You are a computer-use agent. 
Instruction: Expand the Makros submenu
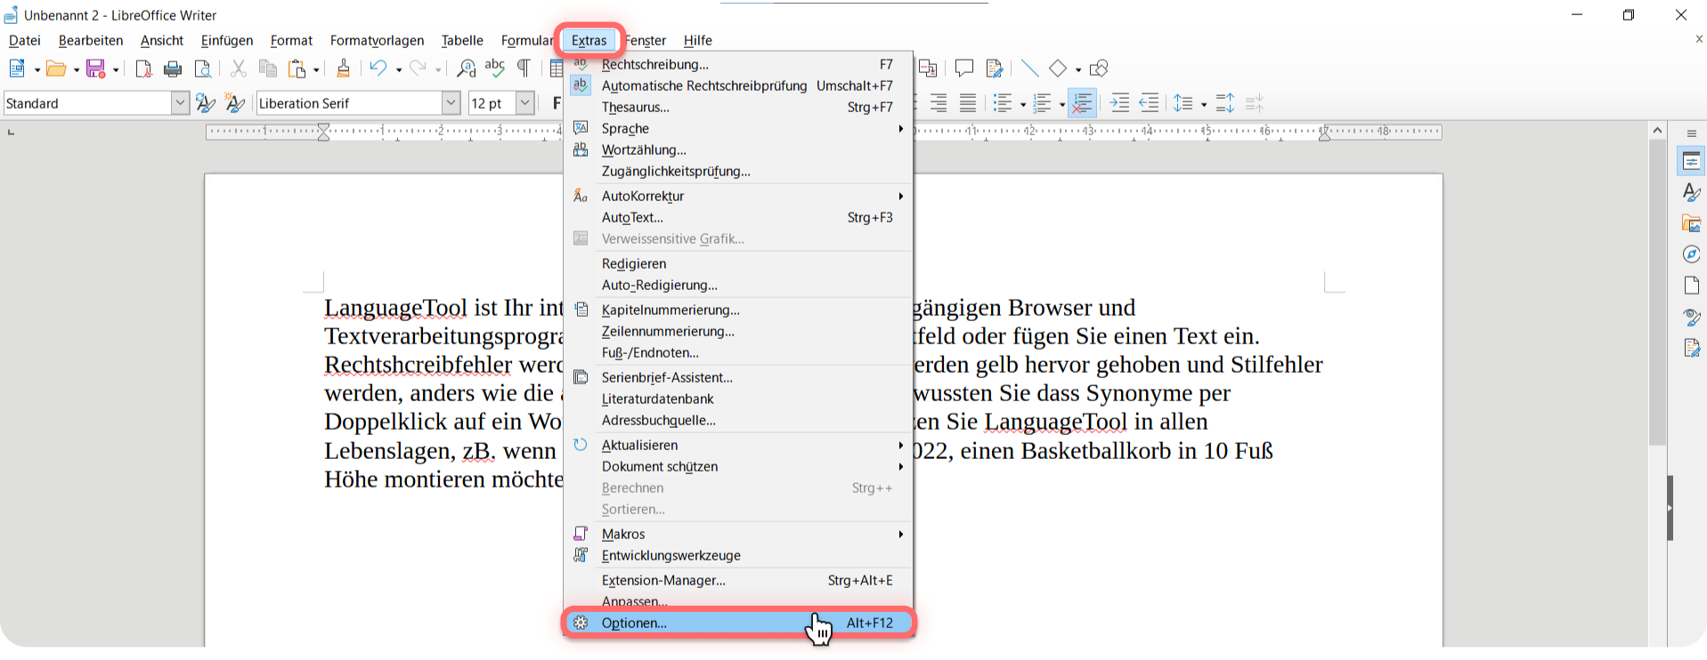coord(738,534)
